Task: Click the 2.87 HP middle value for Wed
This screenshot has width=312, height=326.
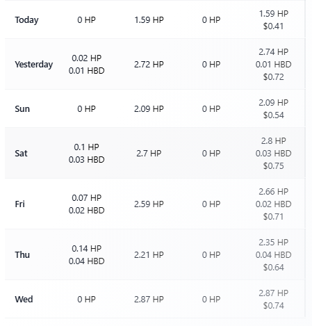Action: click(x=149, y=300)
